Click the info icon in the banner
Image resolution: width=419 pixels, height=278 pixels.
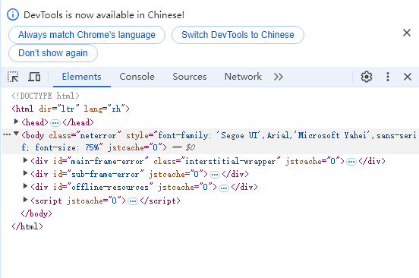[13, 14]
